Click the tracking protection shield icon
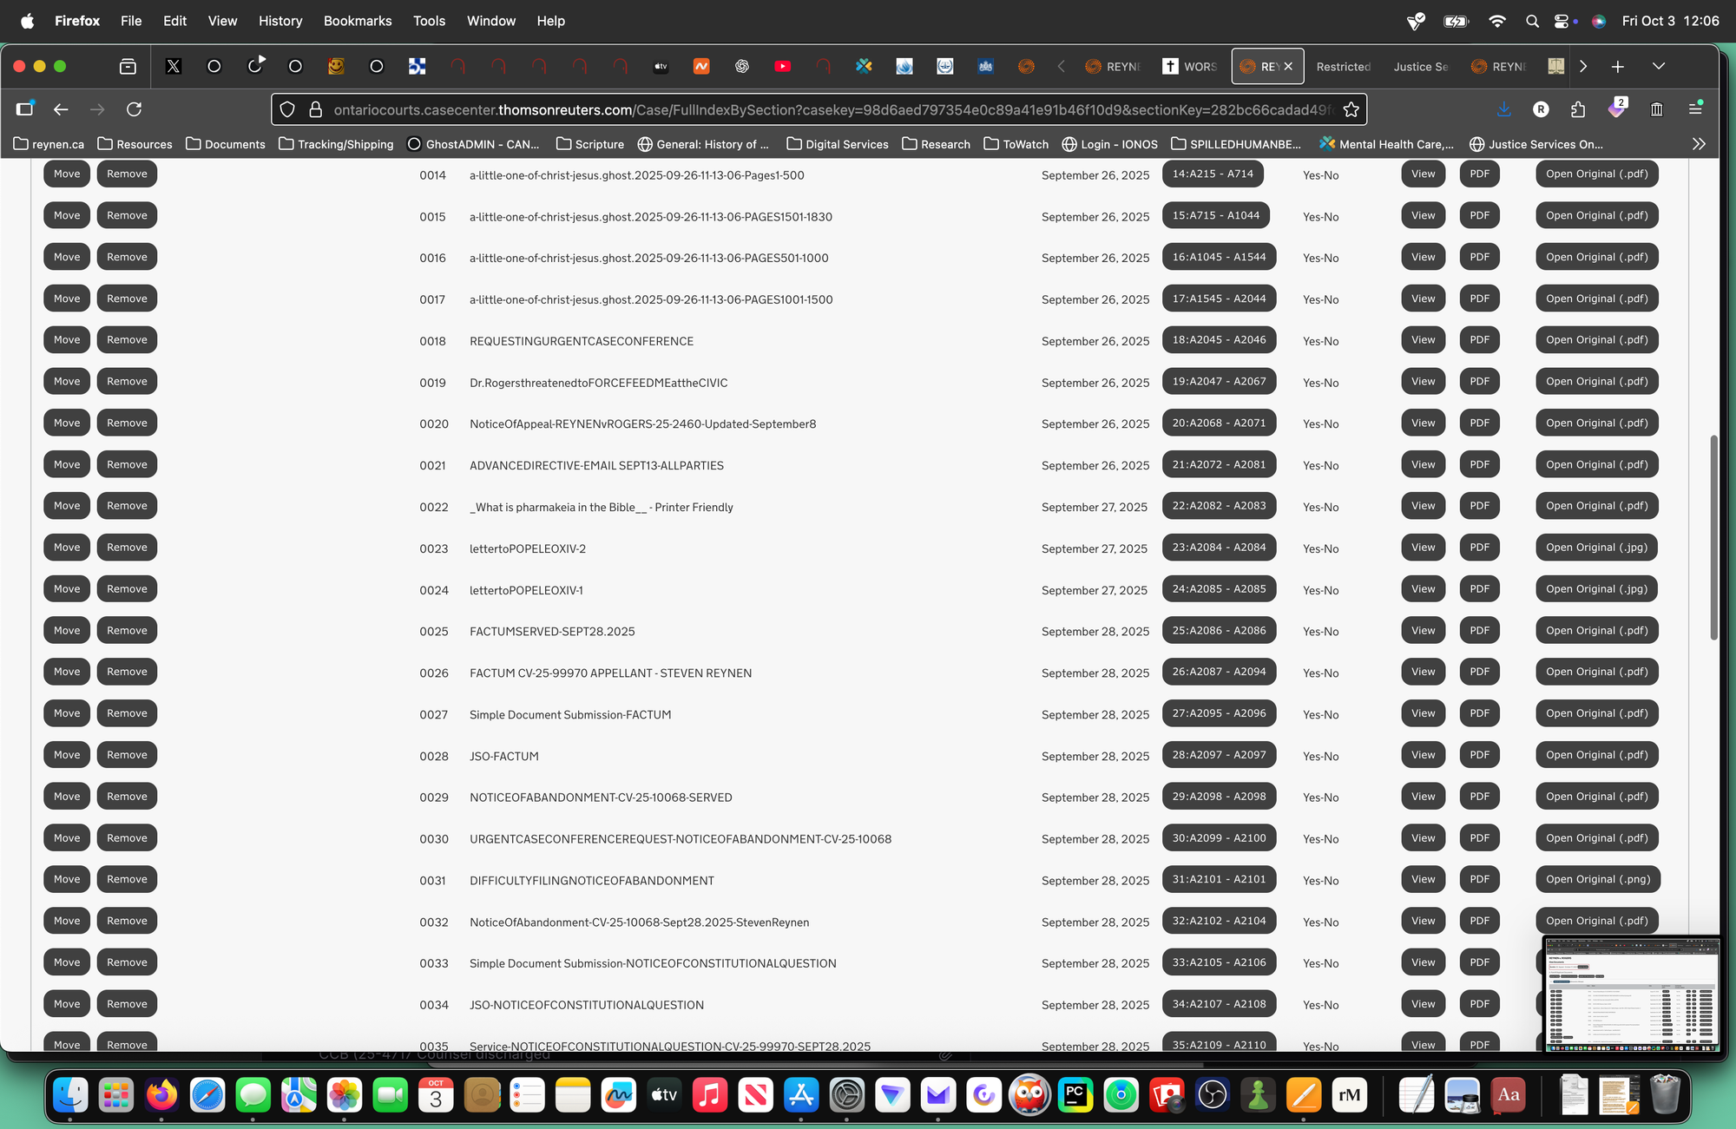 click(288, 109)
